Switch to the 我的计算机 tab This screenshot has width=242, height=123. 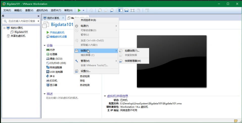coord(53,18)
